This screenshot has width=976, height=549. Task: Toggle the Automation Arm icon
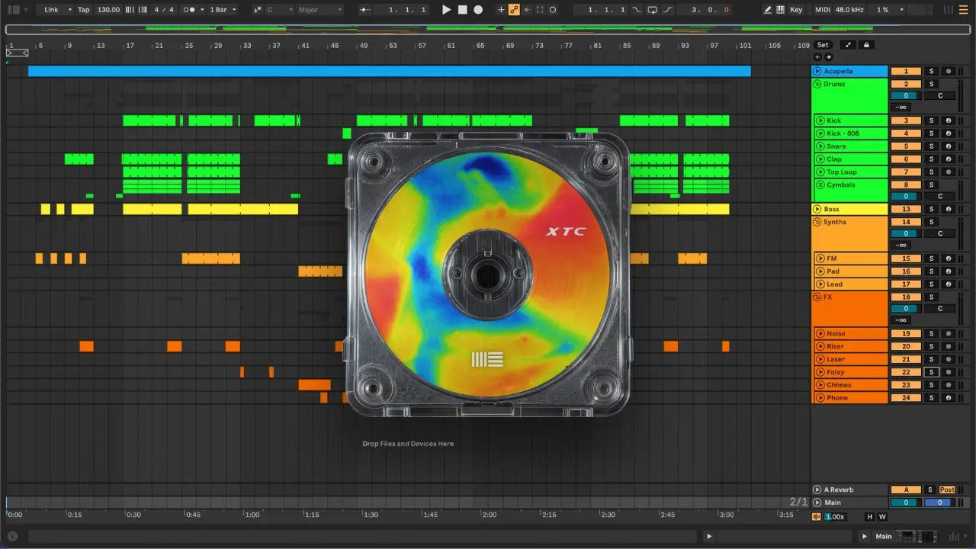click(514, 10)
